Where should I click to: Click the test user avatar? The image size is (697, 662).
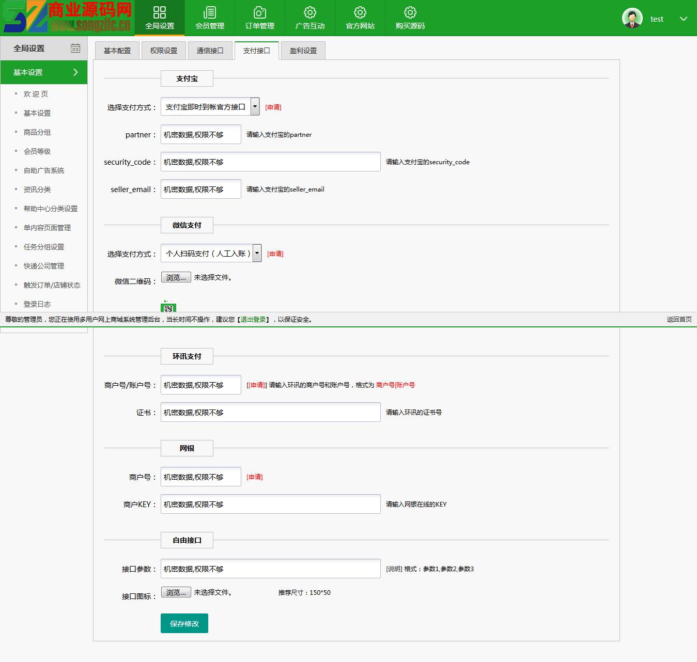click(632, 18)
